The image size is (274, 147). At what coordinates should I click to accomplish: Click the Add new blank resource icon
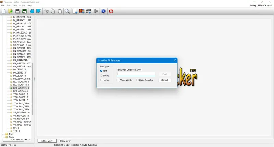tap(75, 11)
